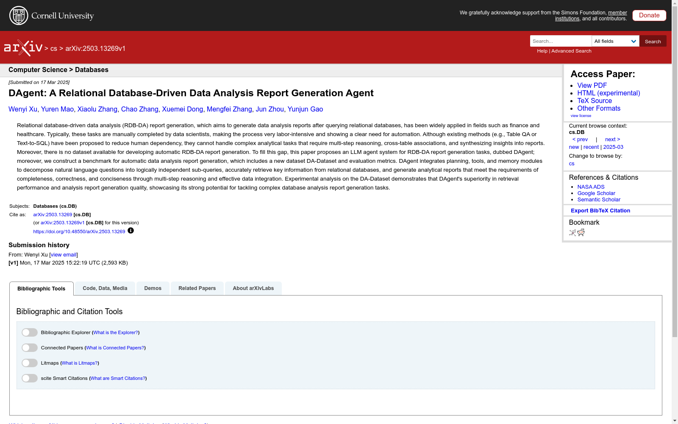Bookmark paper on BibSonomy icon
Image resolution: width=678 pixels, height=424 pixels.
(572, 232)
